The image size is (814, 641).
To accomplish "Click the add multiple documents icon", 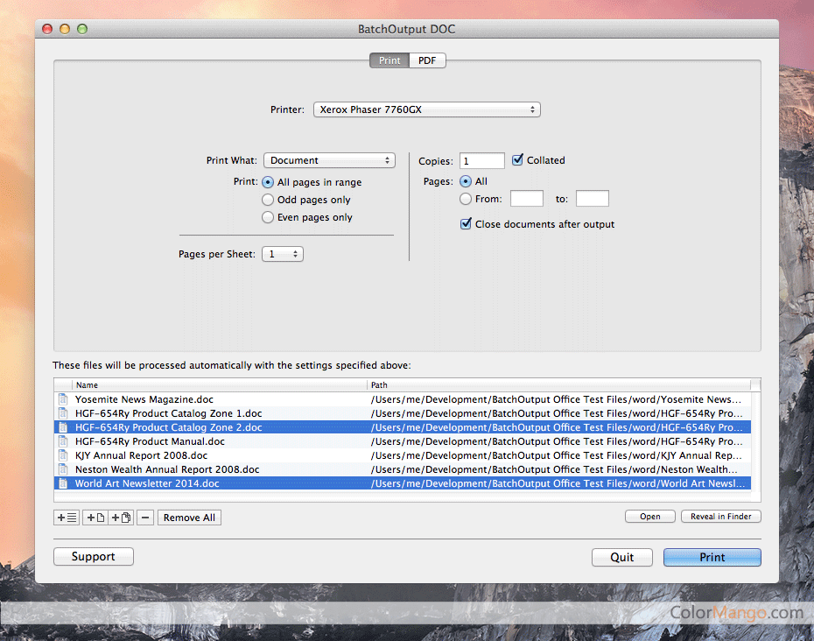I will click(120, 517).
